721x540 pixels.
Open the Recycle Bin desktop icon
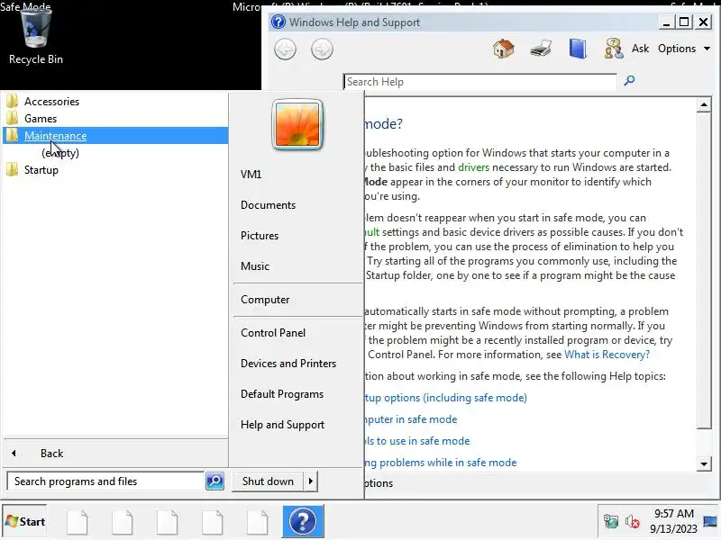pyautogui.click(x=36, y=38)
